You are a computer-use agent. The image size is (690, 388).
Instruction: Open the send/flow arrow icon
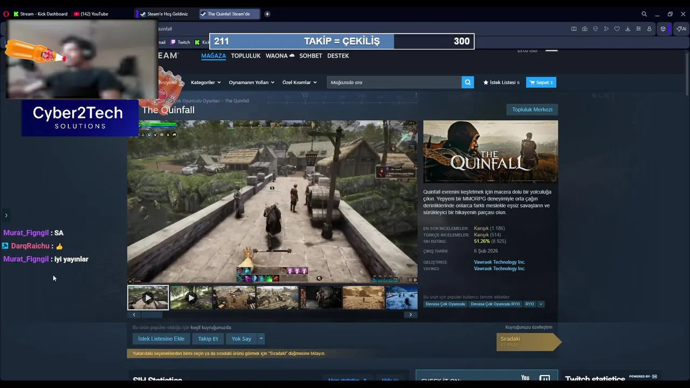tap(606, 29)
